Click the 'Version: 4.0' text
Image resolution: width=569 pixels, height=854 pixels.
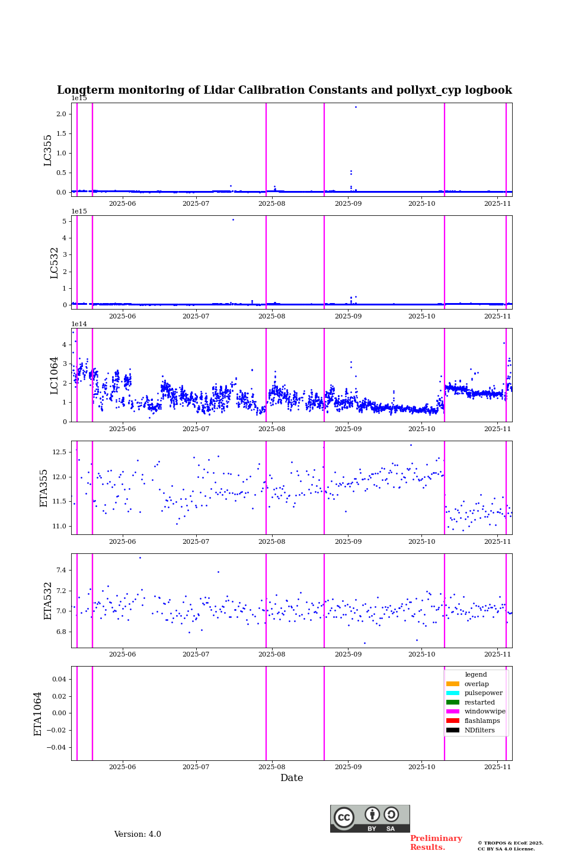[138, 834]
